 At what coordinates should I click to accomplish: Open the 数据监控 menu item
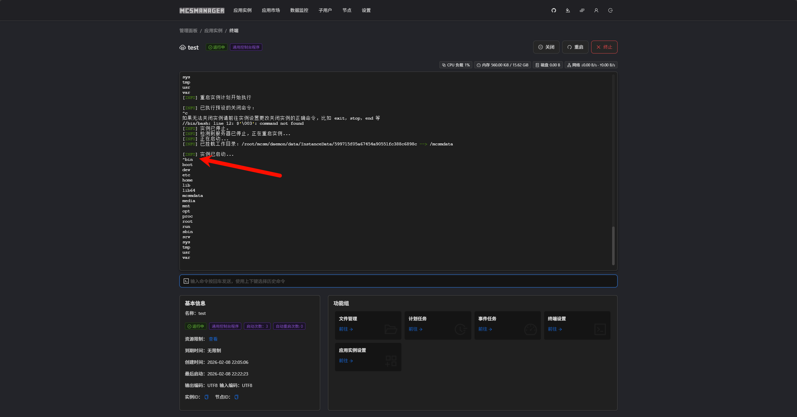tap(299, 10)
